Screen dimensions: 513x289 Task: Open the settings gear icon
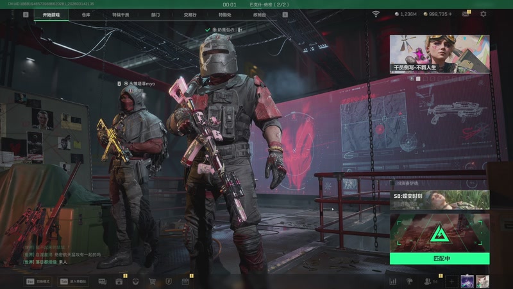484,14
